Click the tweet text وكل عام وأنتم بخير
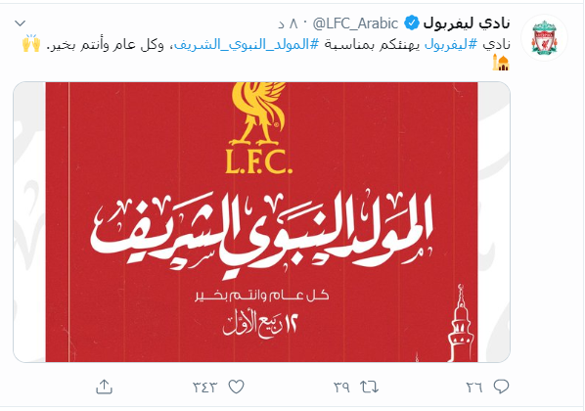 coord(105,44)
